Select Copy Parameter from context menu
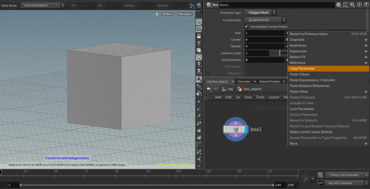 pyautogui.click(x=328, y=69)
